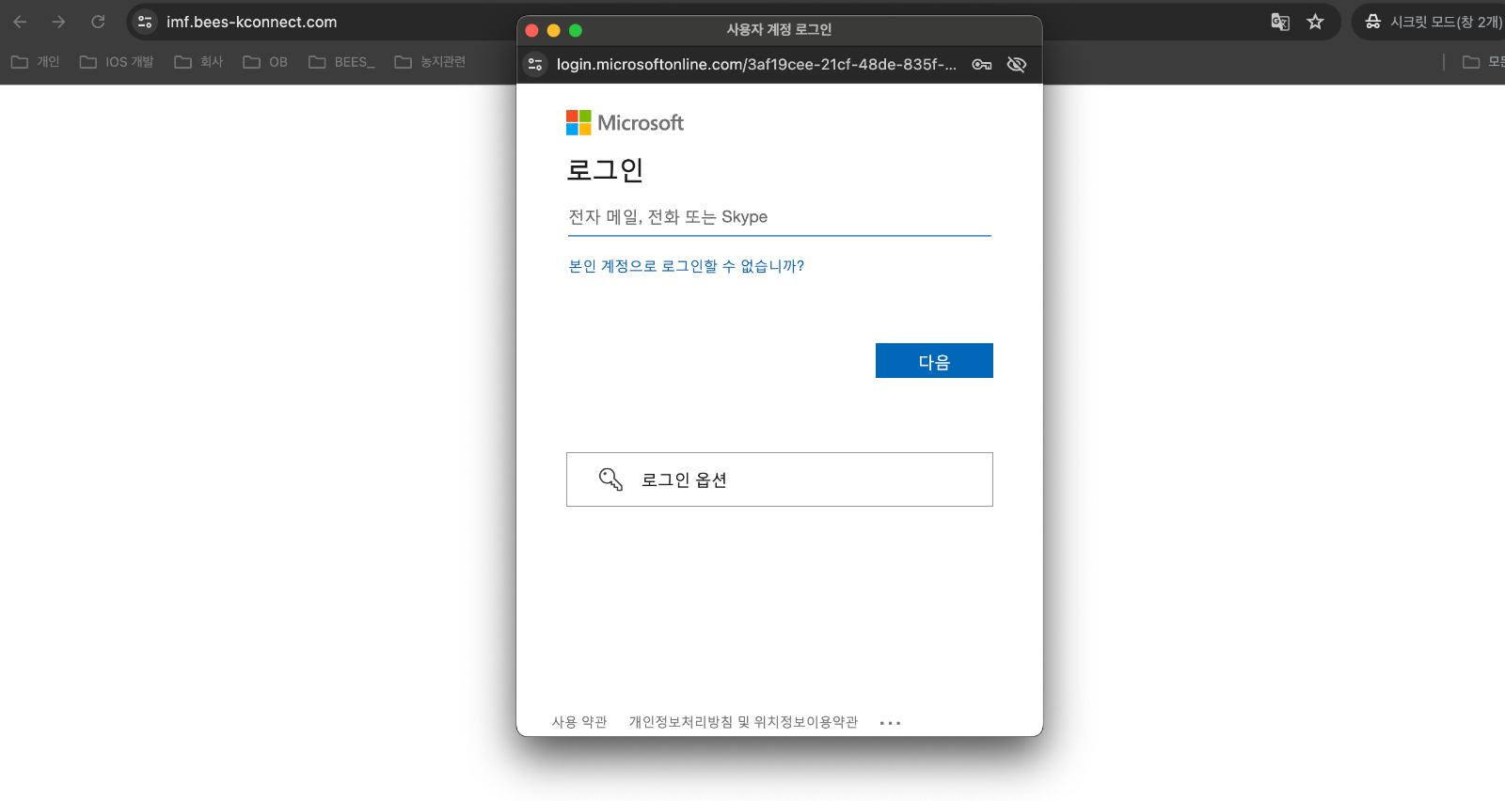Close the login popup window (red button)
The image size is (1505, 801).
531,30
